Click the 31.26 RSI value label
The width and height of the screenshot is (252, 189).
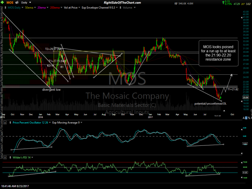(245, 172)
